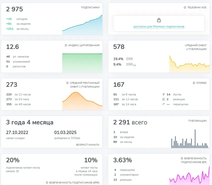Click info icon beside СРЕДНИЙ РЕКЛАМНЫЙ ОХВАТ title
The width and height of the screenshot is (212, 185).
pos(67,83)
